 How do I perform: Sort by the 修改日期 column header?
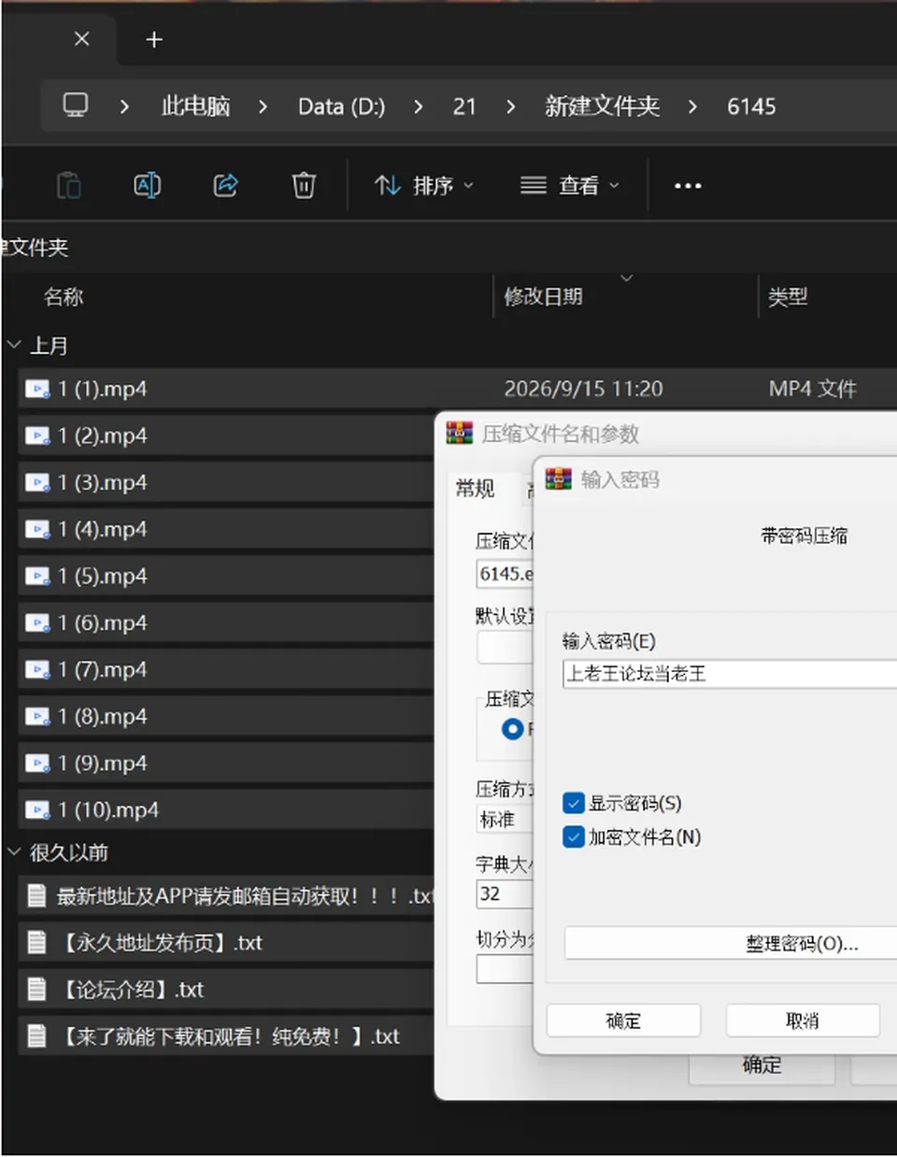point(543,296)
